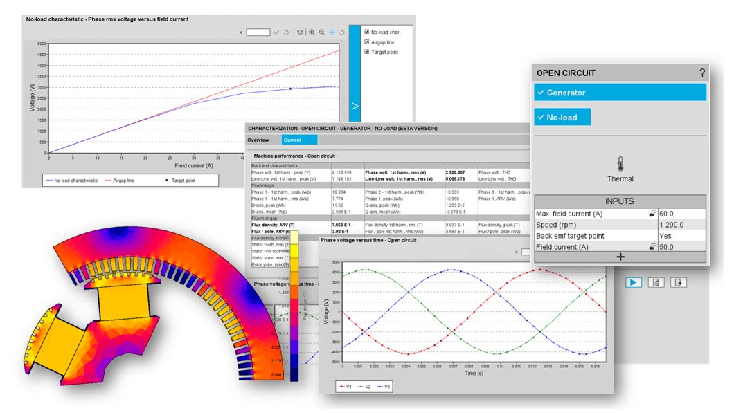Click zoom in magnifier on no-load chart
The height and width of the screenshot is (415, 743).
[312, 32]
